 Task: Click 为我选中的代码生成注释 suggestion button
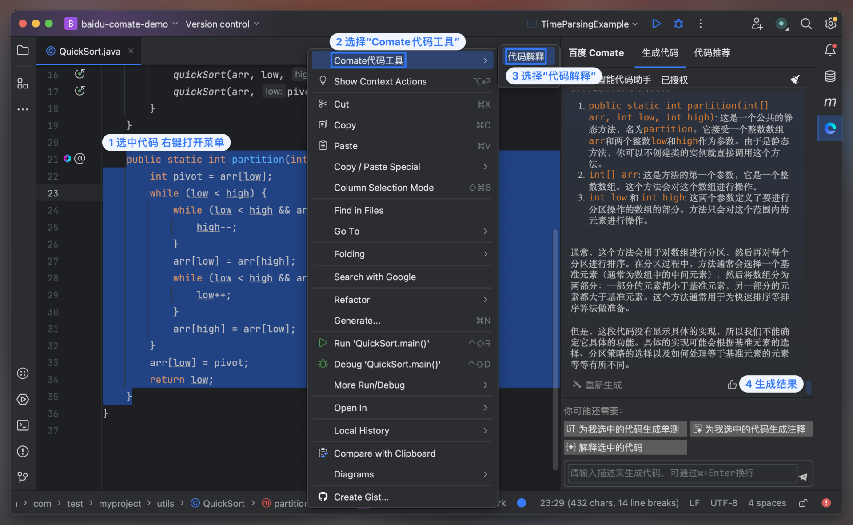pos(751,429)
